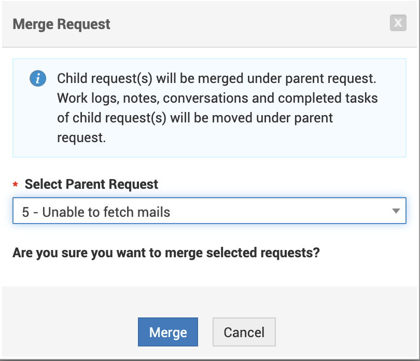This screenshot has width=420, height=361.
Task: Click the 'Are you sure you want to merge' text
Action: [x=166, y=253]
